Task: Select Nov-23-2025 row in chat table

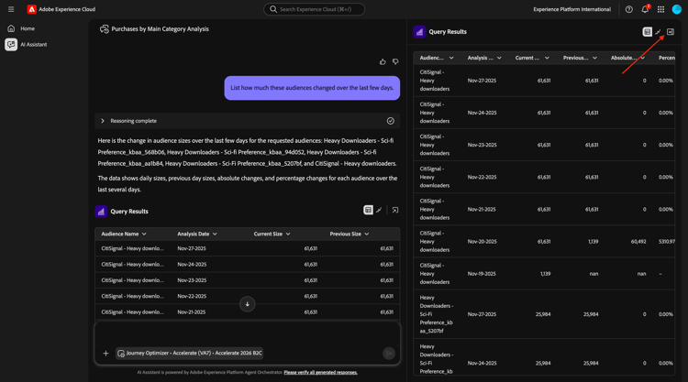Action: click(x=248, y=280)
